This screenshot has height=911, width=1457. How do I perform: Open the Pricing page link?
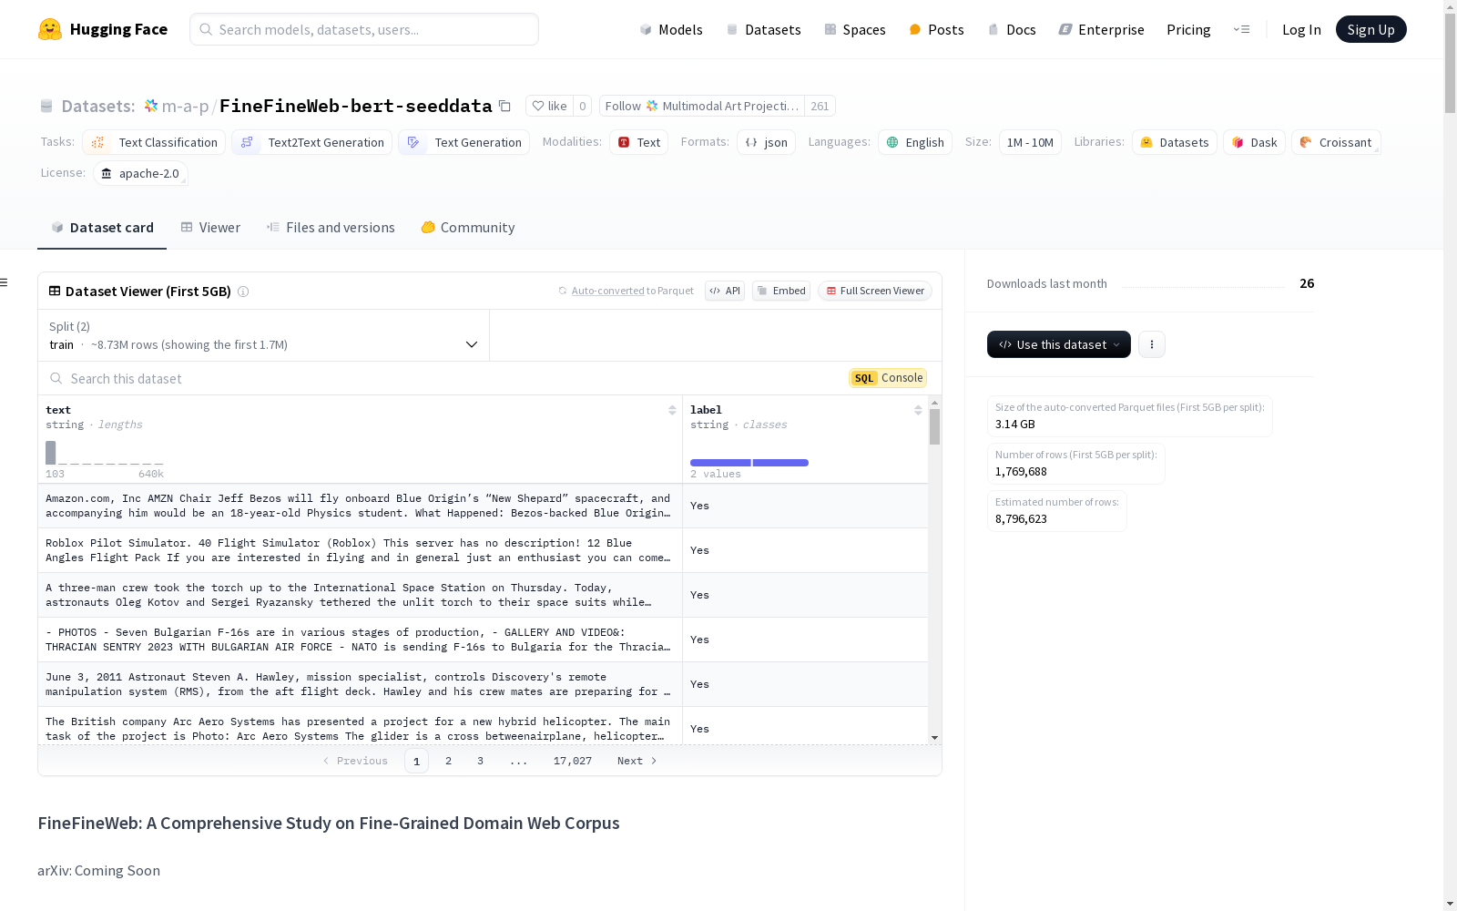(1188, 29)
